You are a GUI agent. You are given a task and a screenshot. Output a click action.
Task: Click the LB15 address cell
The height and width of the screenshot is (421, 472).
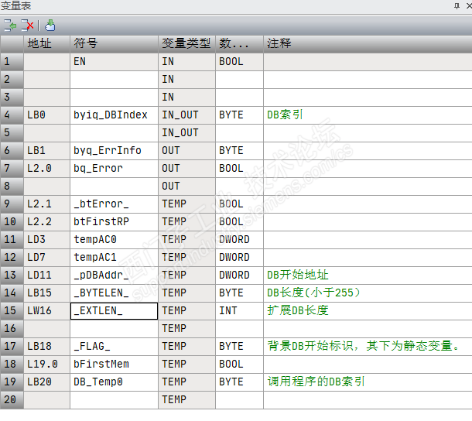[46, 293]
